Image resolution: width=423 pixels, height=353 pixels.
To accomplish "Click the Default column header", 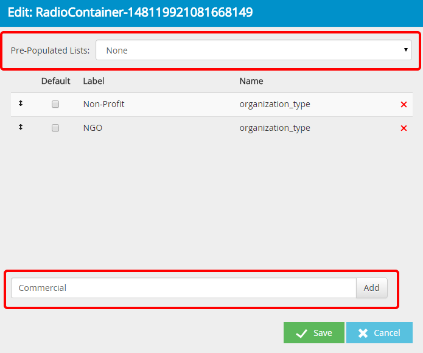I will 55,81.
